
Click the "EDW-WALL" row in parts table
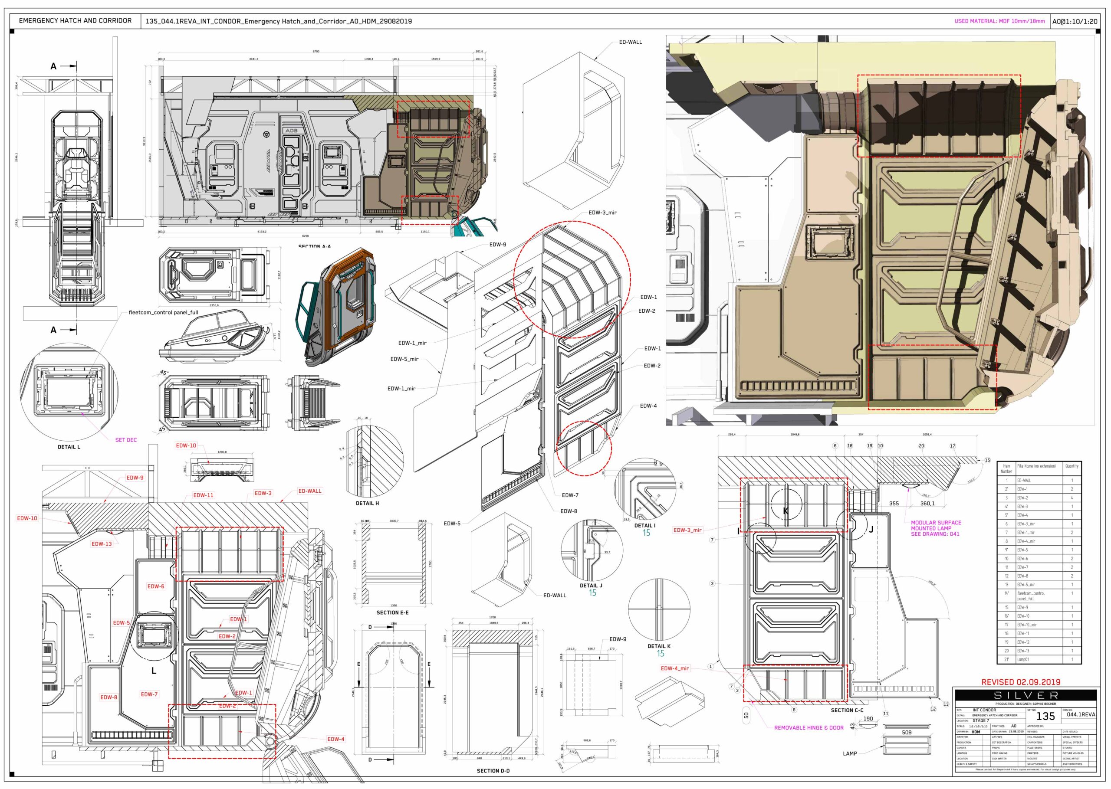pos(1039,480)
